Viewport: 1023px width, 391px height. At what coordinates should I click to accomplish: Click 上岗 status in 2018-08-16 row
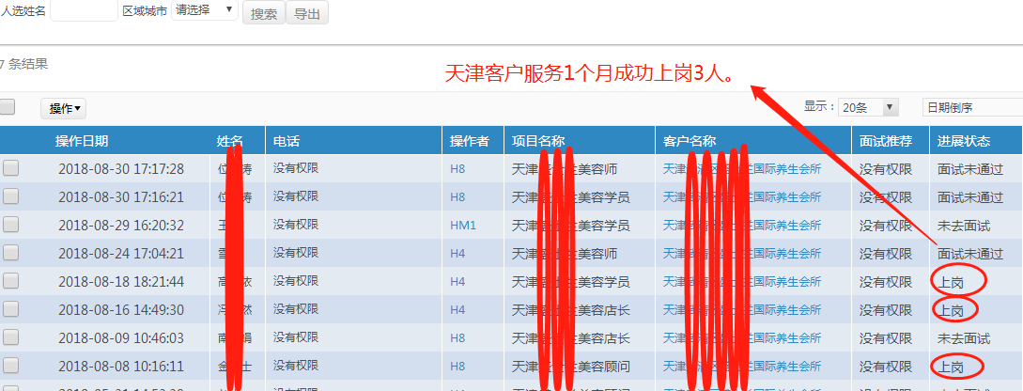pos(951,310)
